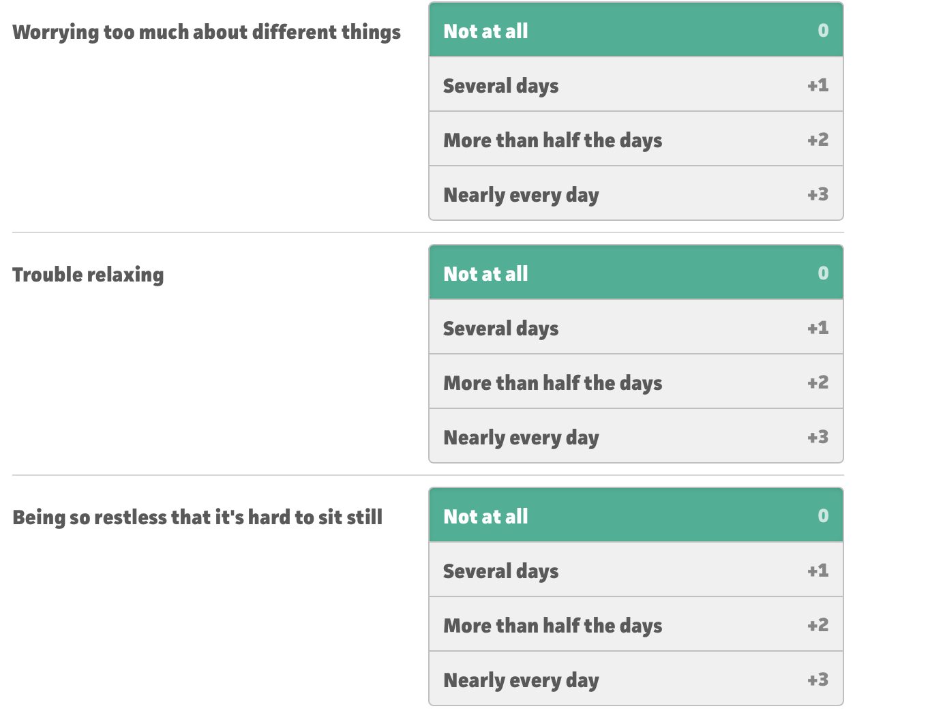
Task: Choose 'Several days' for worrying too much
Action: [636, 85]
